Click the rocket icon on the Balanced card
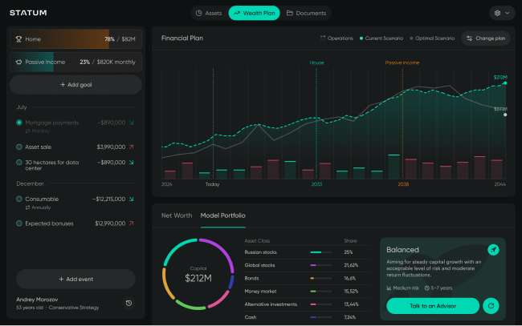 pos(494,250)
